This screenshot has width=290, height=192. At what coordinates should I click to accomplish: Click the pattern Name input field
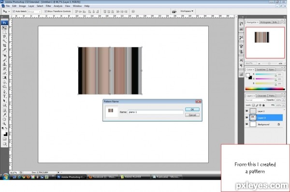pyautogui.click(x=155, y=112)
